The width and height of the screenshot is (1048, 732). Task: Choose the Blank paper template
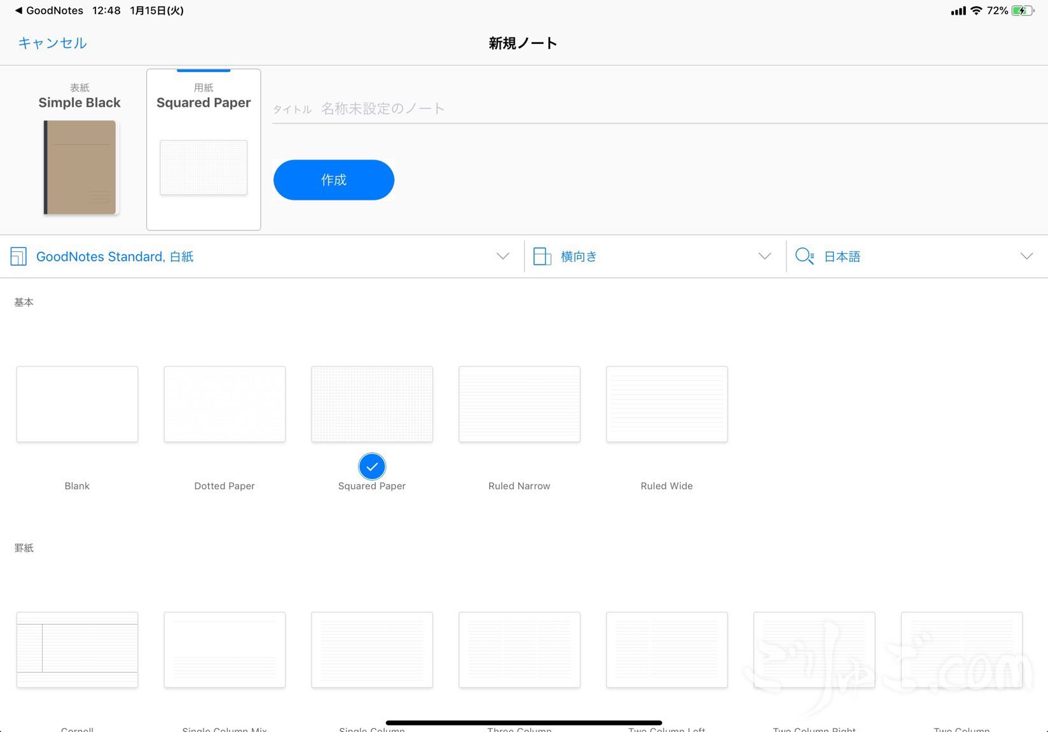click(x=77, y=404)
